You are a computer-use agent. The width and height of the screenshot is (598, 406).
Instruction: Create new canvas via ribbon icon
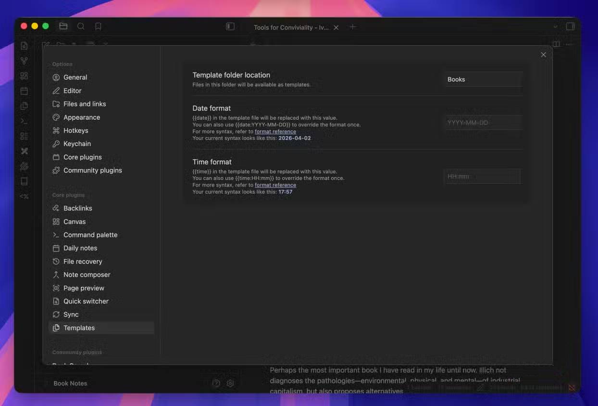tap(24, 76)
